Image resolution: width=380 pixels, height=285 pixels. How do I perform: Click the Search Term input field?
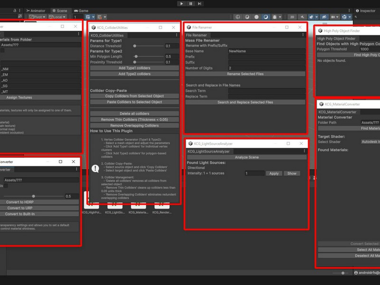(x=266, y=91)
